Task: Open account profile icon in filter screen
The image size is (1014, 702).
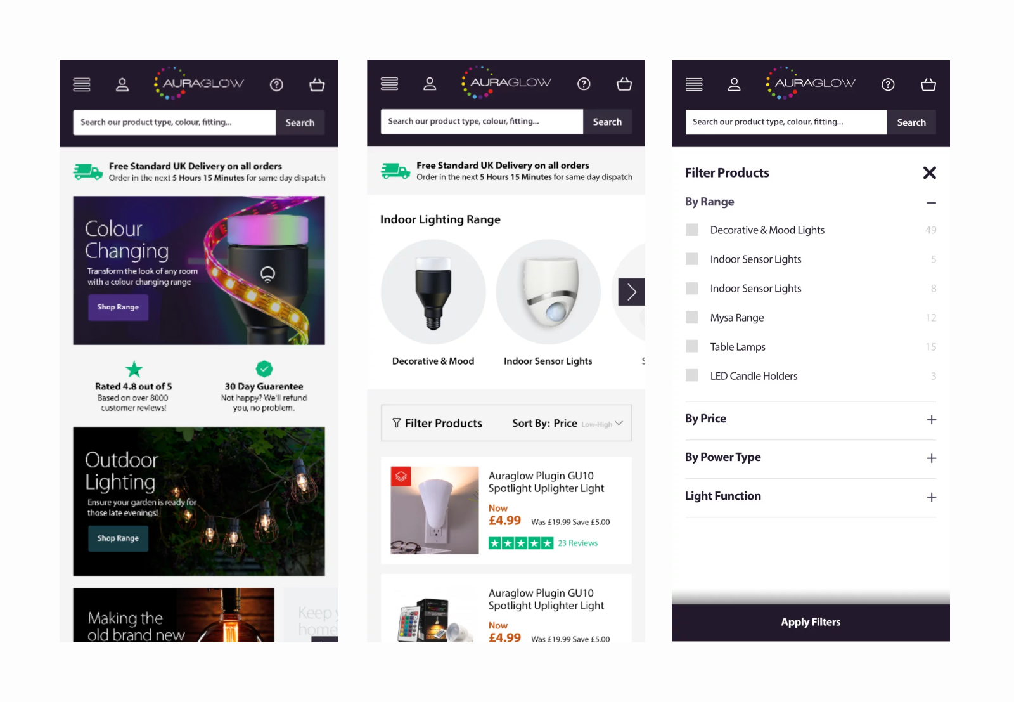Action: click(x=735, y=84)
